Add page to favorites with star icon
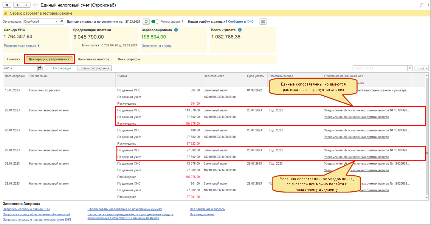The width and height of the screenshot is (431, 225). click(x=36, y=5)
